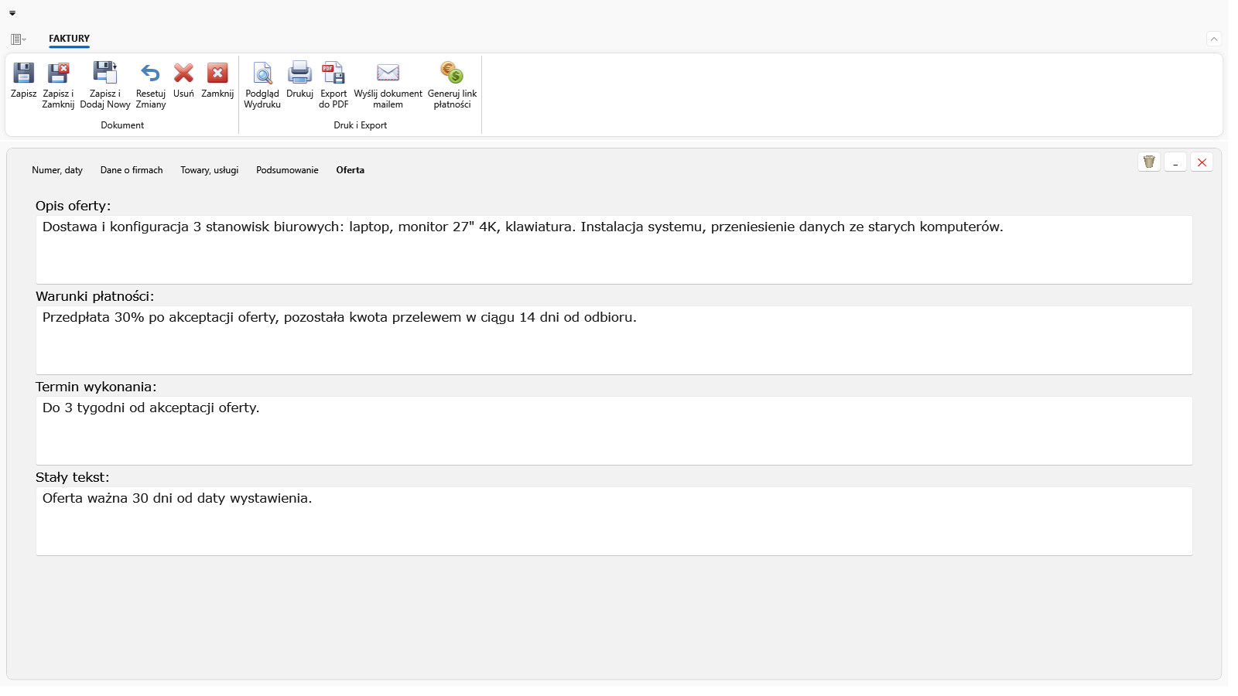This screenshot has height=696, width=1238.
Task: Click into the Opis oferty text field
Action: pyautogui.click(x=614, y=250)
